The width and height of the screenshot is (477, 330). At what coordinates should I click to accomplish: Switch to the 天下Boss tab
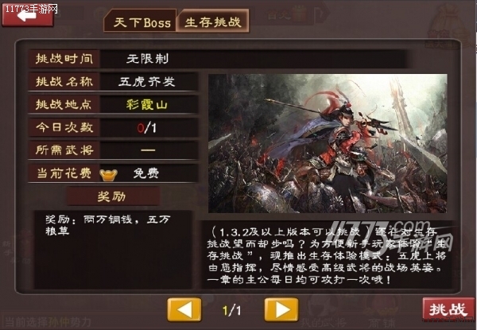[x=140, y=21]
